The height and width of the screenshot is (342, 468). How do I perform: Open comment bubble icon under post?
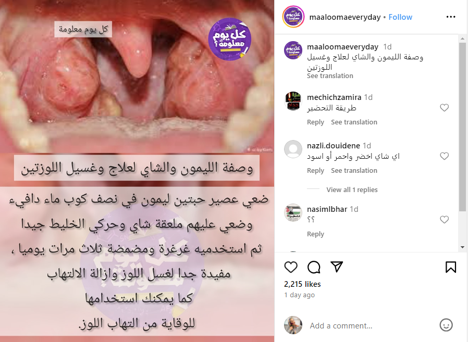click(x=314, y=267)
